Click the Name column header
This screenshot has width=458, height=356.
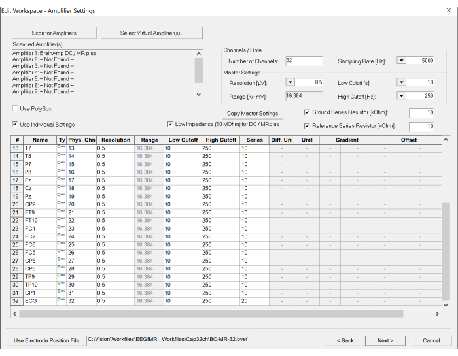(x=40, y=140)
